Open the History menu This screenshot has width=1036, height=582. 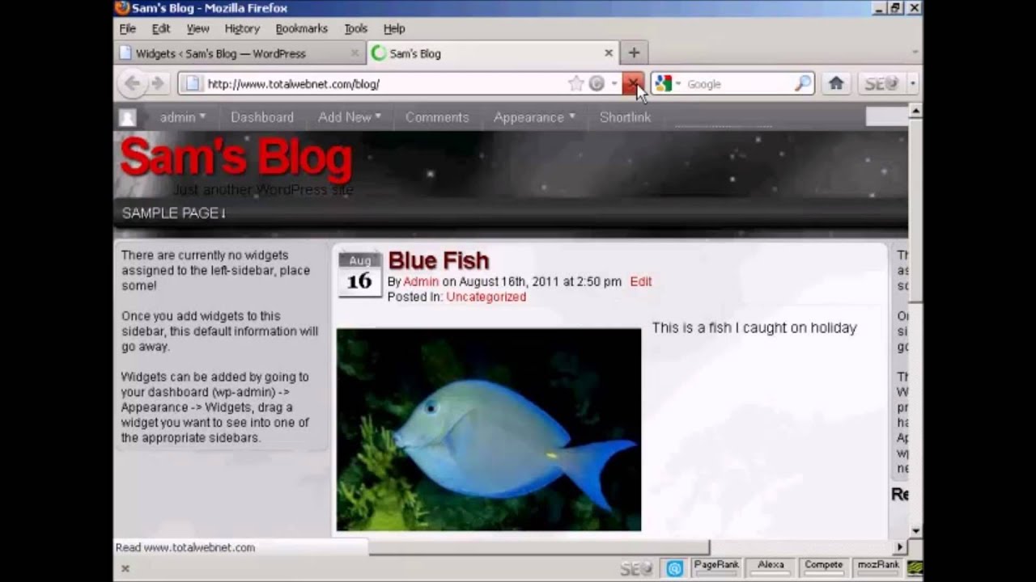(242, 28)
